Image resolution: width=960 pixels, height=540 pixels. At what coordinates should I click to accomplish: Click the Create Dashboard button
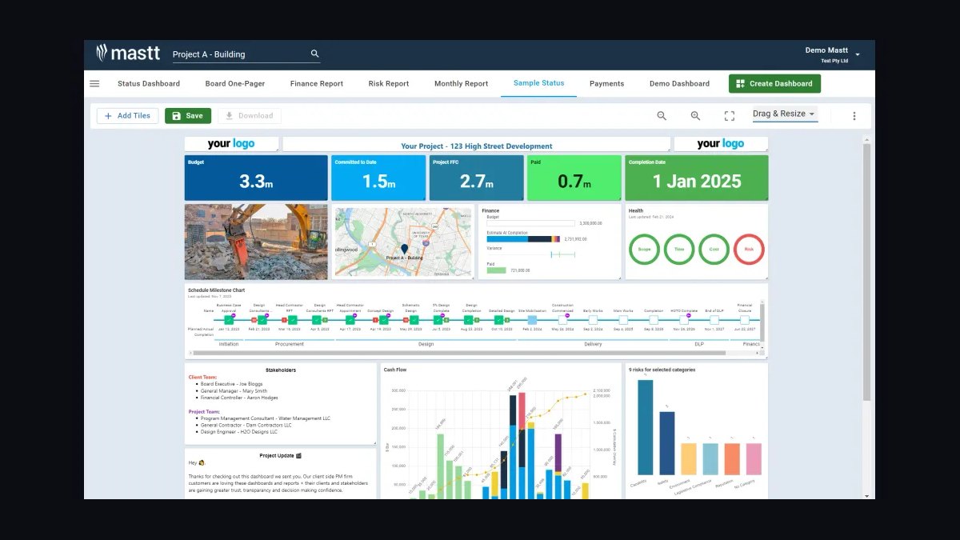(774, 83)
